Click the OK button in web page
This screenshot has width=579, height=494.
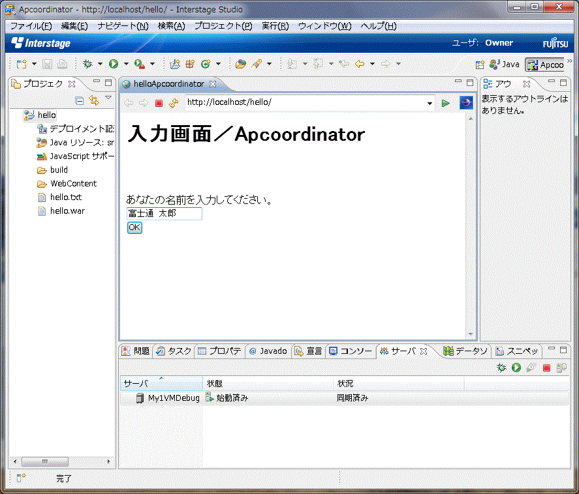[x=134, y=227]
